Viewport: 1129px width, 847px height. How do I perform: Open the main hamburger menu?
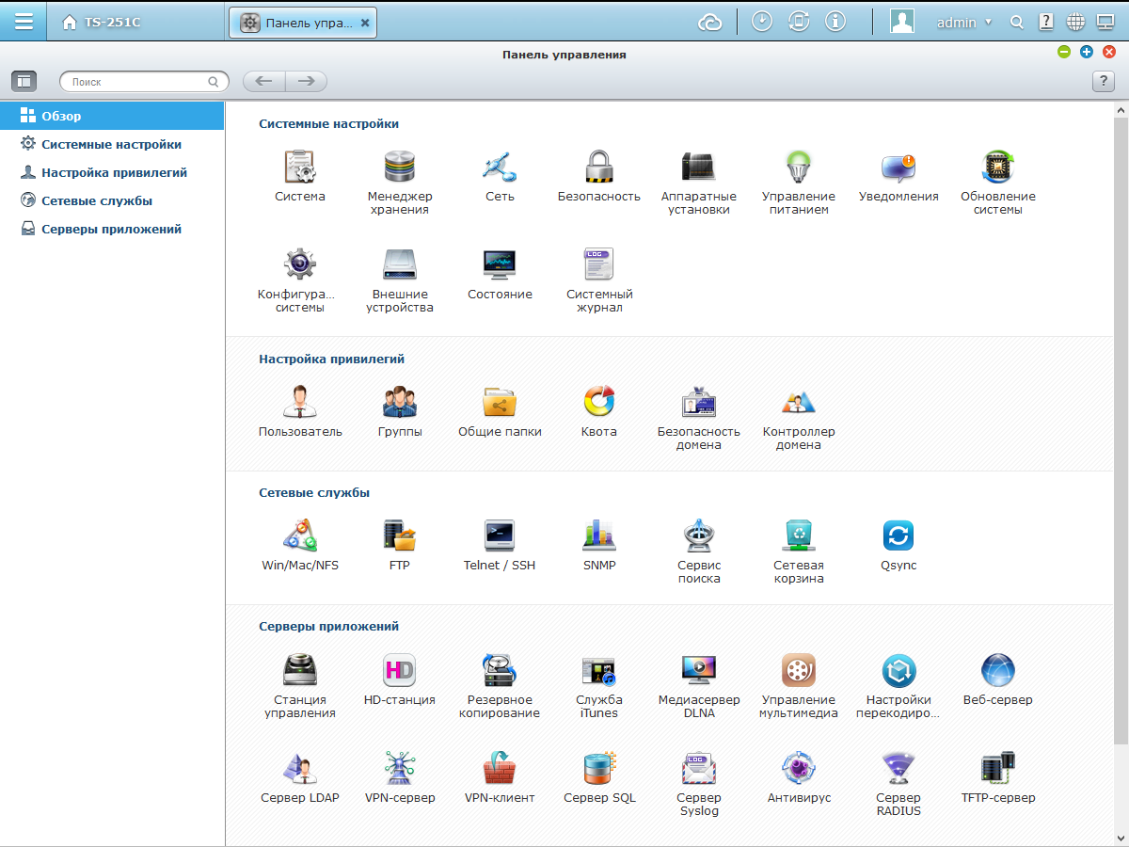(24, 21)
